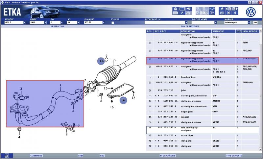Open the PG dropdown
The image size is (263, 159).
[x=62, y=23]
